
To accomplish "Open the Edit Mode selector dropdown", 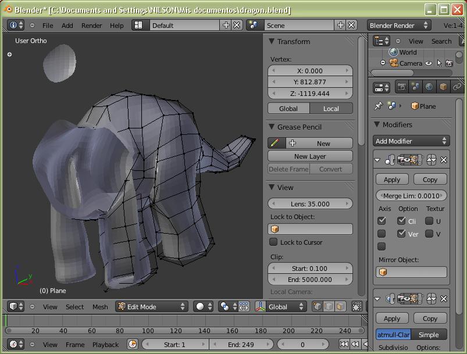I will (x=151, y=306).
